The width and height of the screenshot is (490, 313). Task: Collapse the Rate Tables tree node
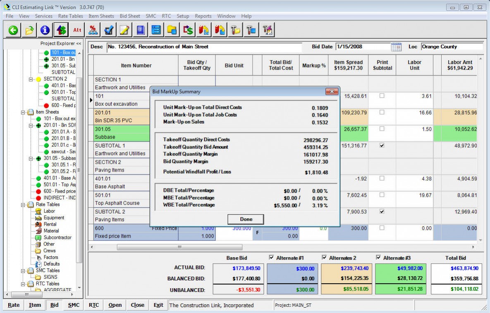click(x=23, y=205)
